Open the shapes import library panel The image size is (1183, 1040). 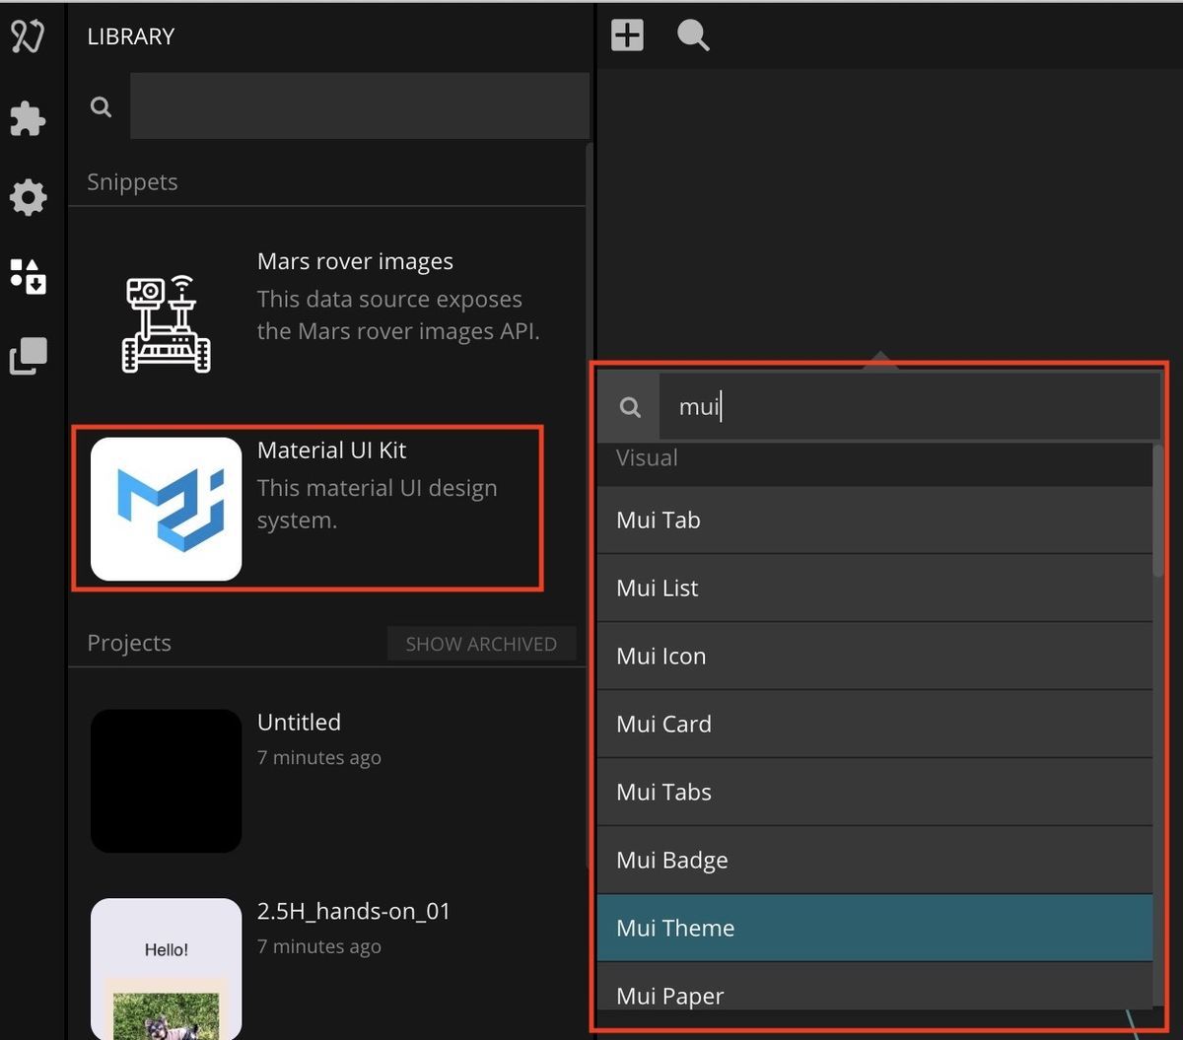tap(28, 277)
